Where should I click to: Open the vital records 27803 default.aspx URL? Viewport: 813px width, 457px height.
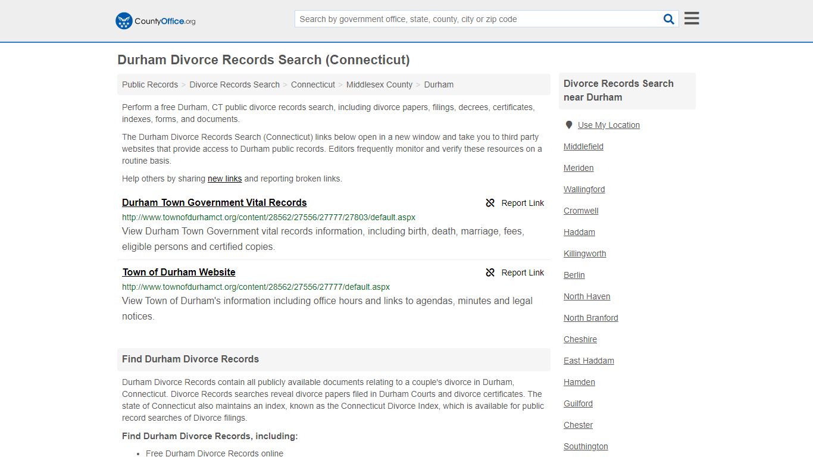click(x=268, y=217)
